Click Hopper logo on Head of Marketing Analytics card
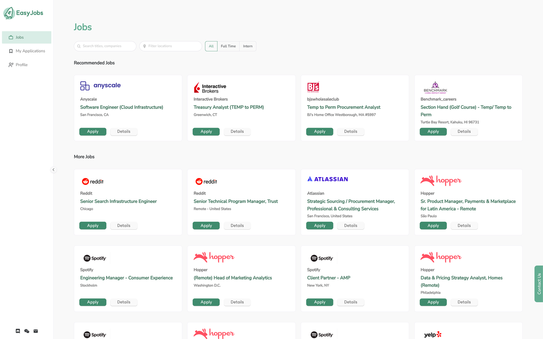Image resolution: width=543 pixels, height=339 pixels. (214, 257)
